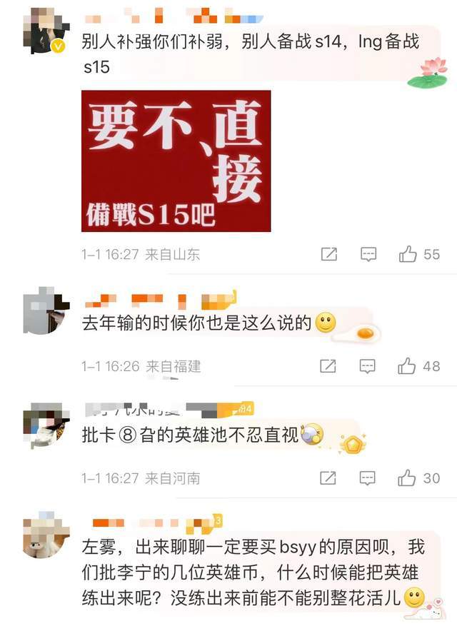This screenshot has width=457, height=626.
Task: Select the comment starting with 左雾，出来聊聊
Action: point(253,572)
